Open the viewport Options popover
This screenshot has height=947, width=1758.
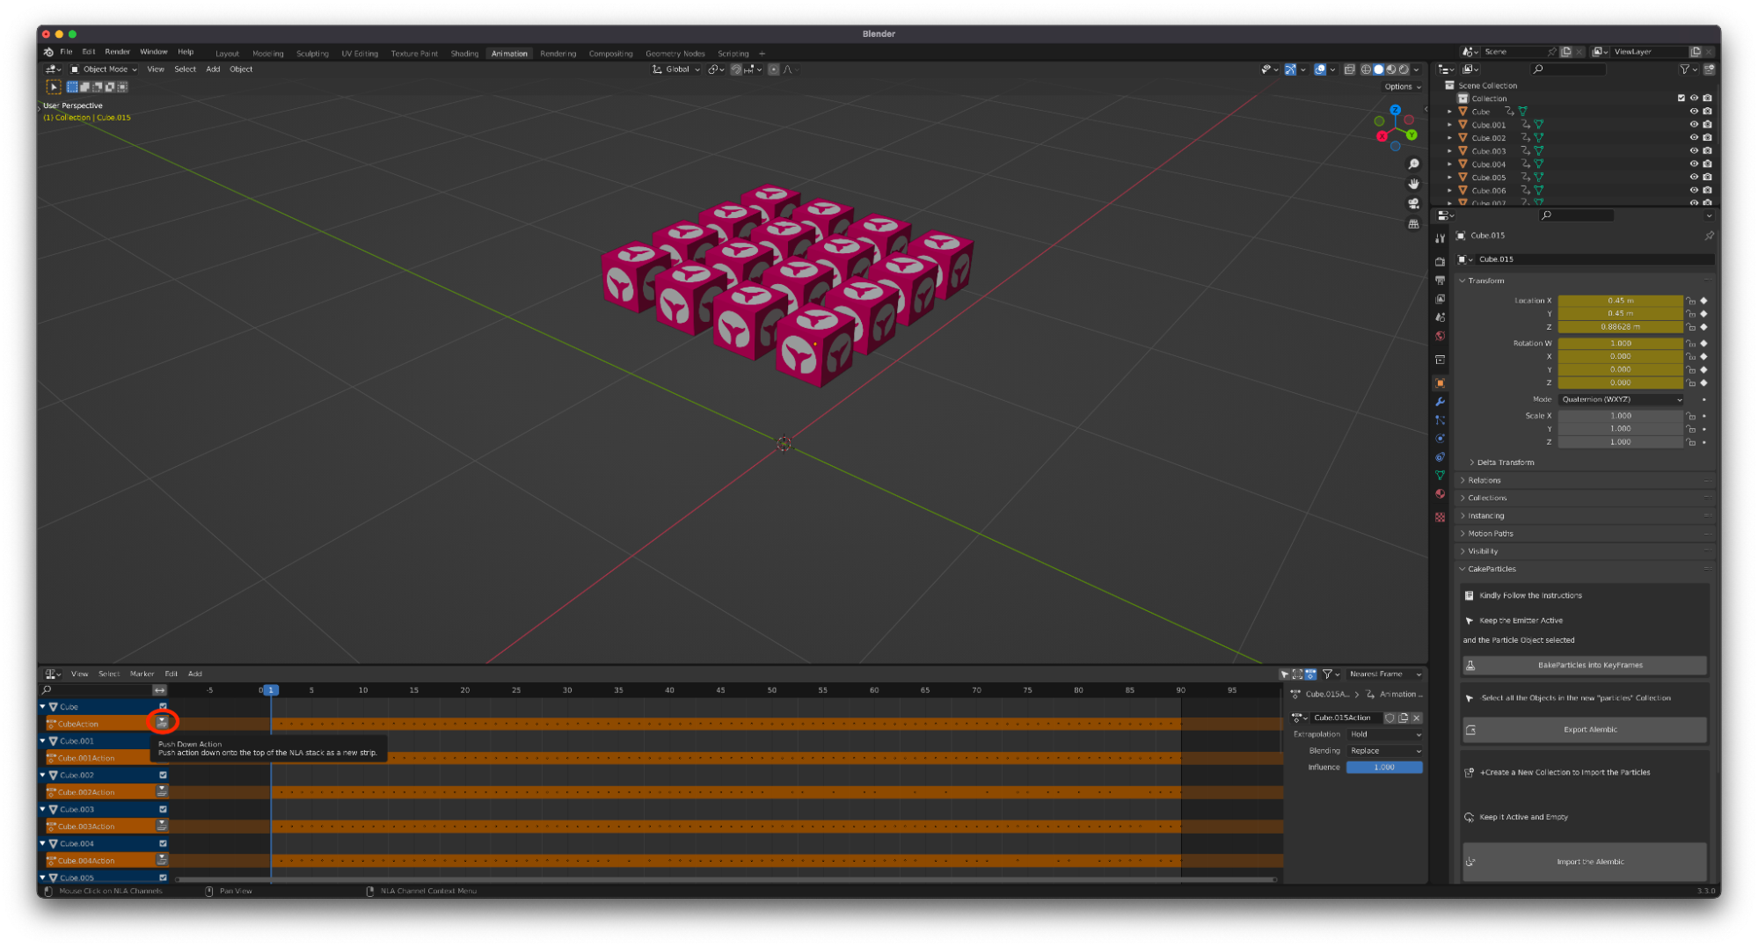click(x=1402, y=87)
